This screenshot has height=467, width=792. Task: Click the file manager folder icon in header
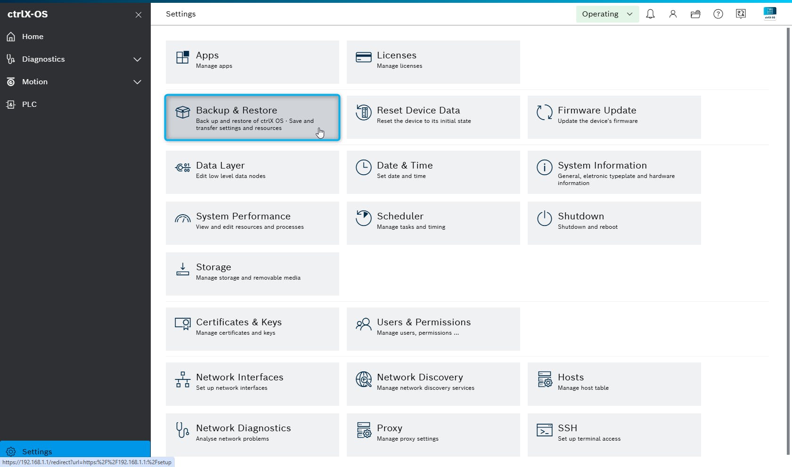(x=695, y=14)
